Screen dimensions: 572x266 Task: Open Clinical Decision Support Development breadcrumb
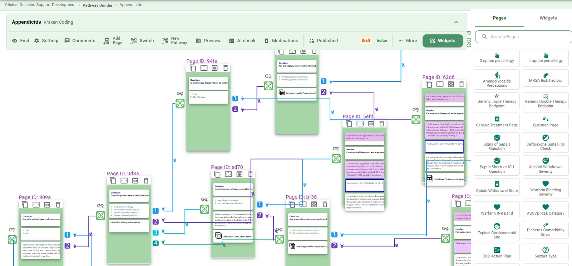click(40, 5)
